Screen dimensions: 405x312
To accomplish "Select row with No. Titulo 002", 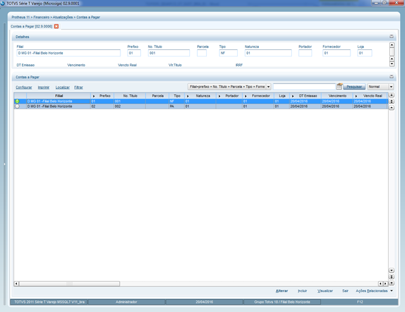I will click(201, 106).
